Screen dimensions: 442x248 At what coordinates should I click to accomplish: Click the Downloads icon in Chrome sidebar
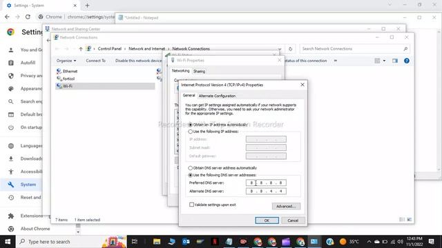[11, 159]
